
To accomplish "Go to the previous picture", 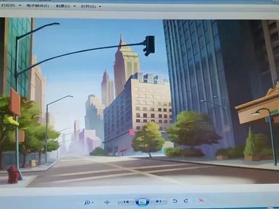I will [x=126, y=202].
